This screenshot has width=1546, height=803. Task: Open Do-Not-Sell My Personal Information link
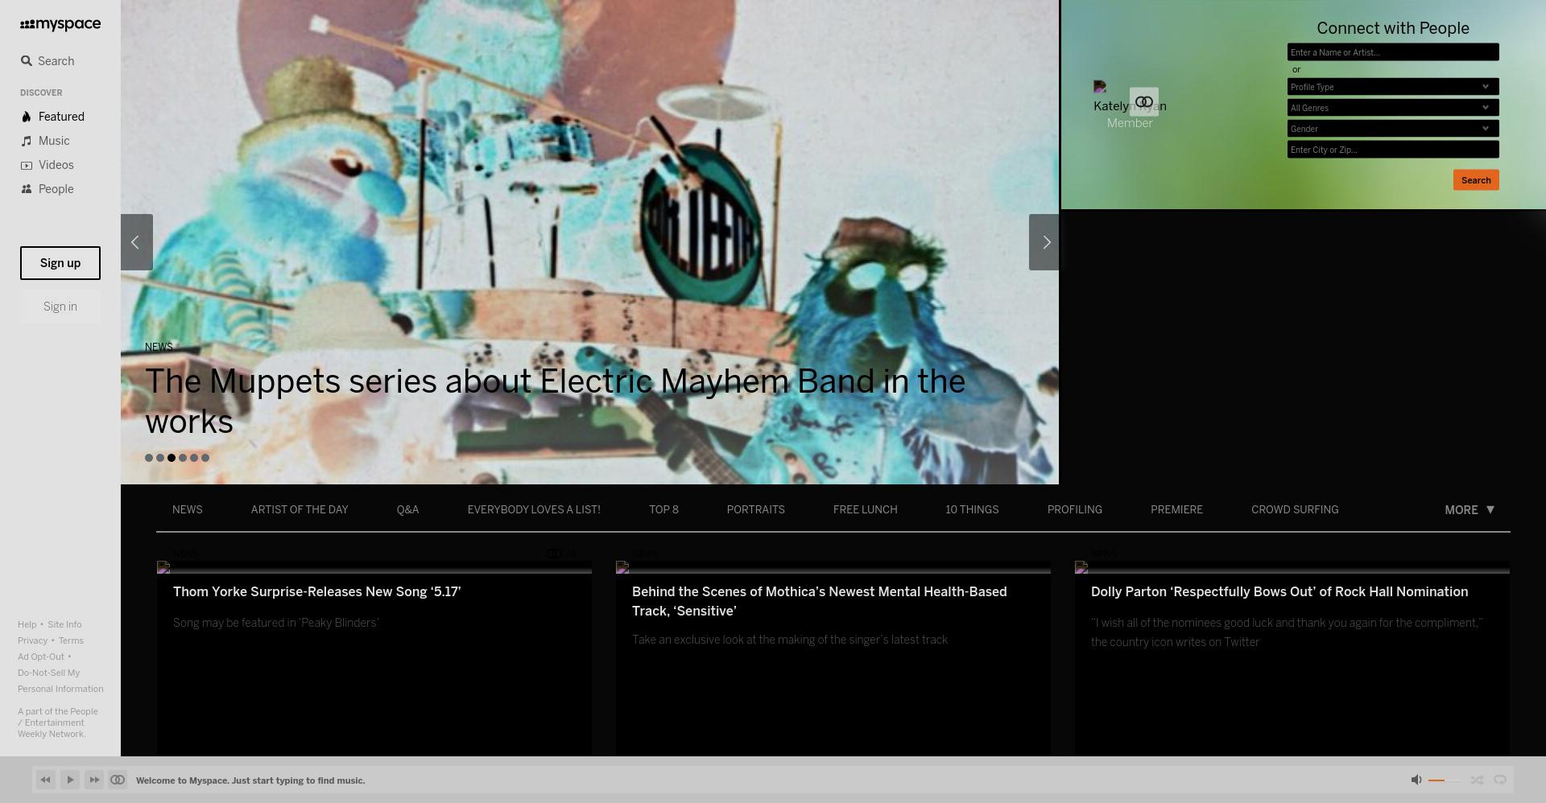point(60,681)
